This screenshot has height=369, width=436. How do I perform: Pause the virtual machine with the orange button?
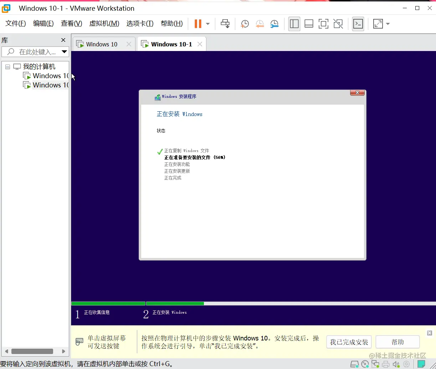tap(198, 24)
